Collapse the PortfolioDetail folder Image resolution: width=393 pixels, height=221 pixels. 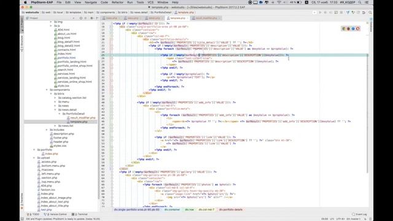(60, 114)
